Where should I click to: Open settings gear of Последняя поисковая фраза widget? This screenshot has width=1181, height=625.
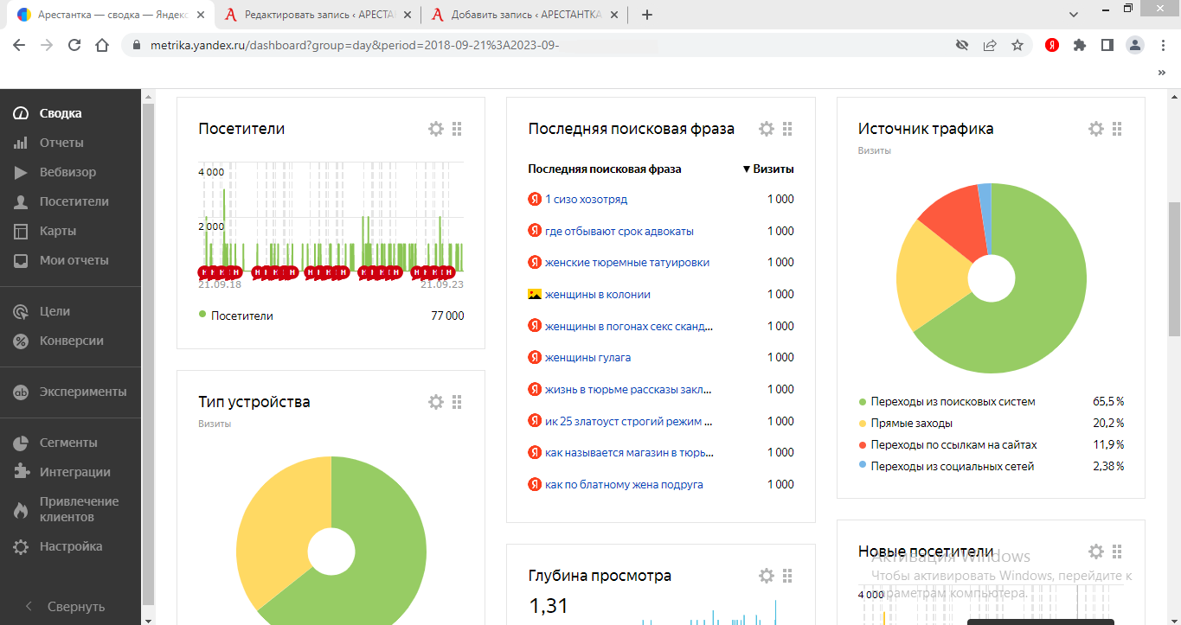pyautogui.click(x=767, y=129)
